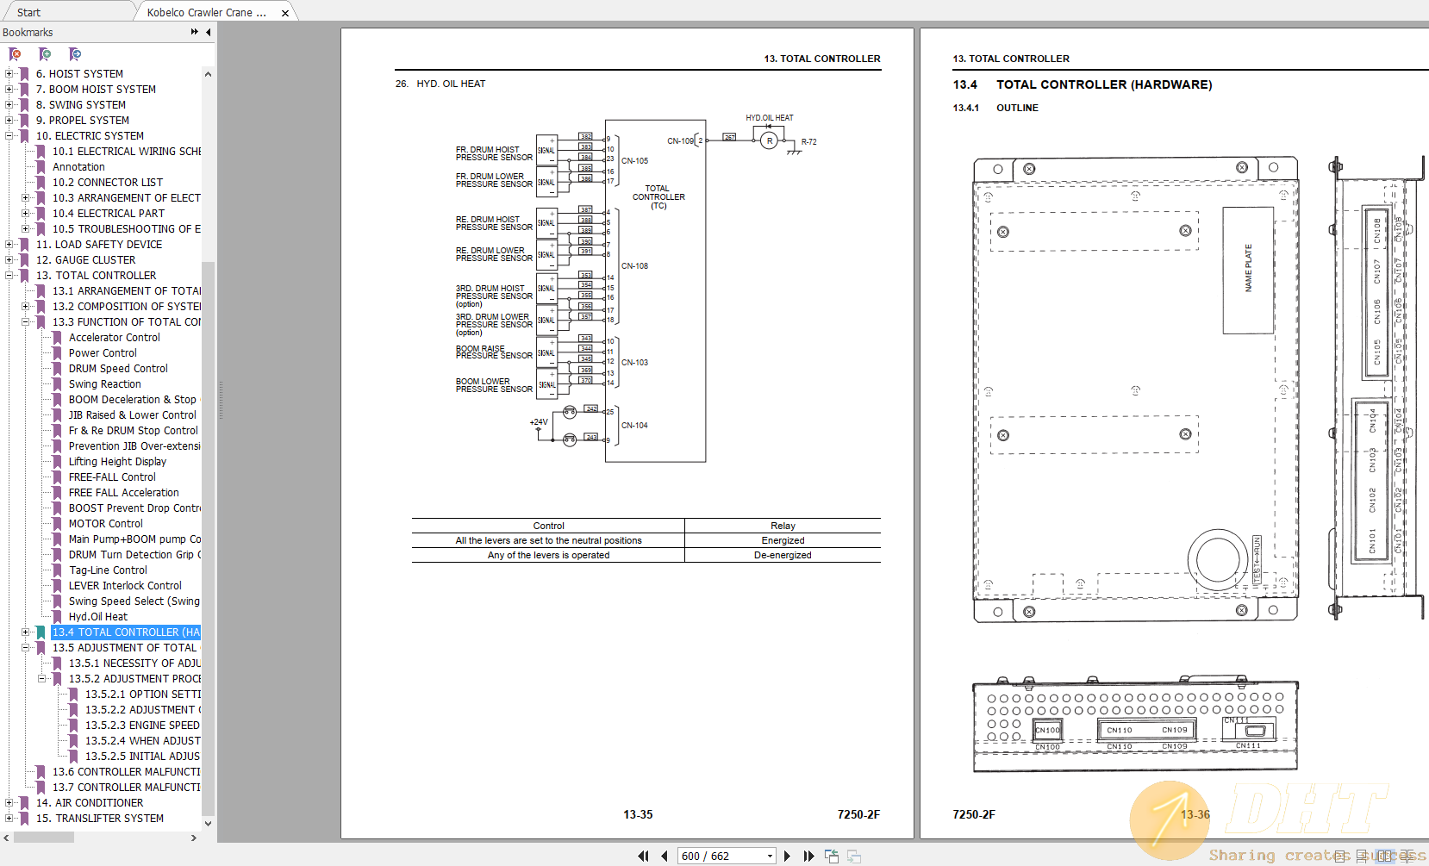Collapse the 13.3 FUNCTION OF TOTAL node

[x=25, y=322]
